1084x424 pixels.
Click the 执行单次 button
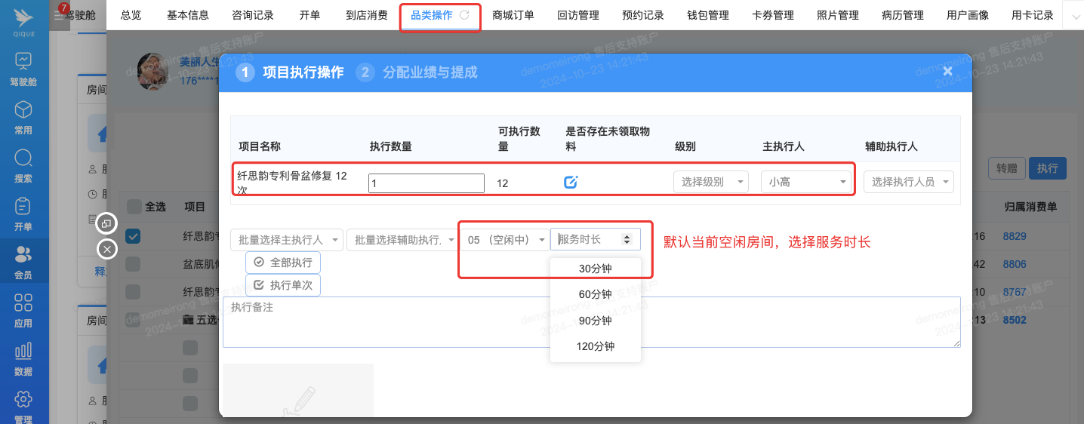coord(283,284)
